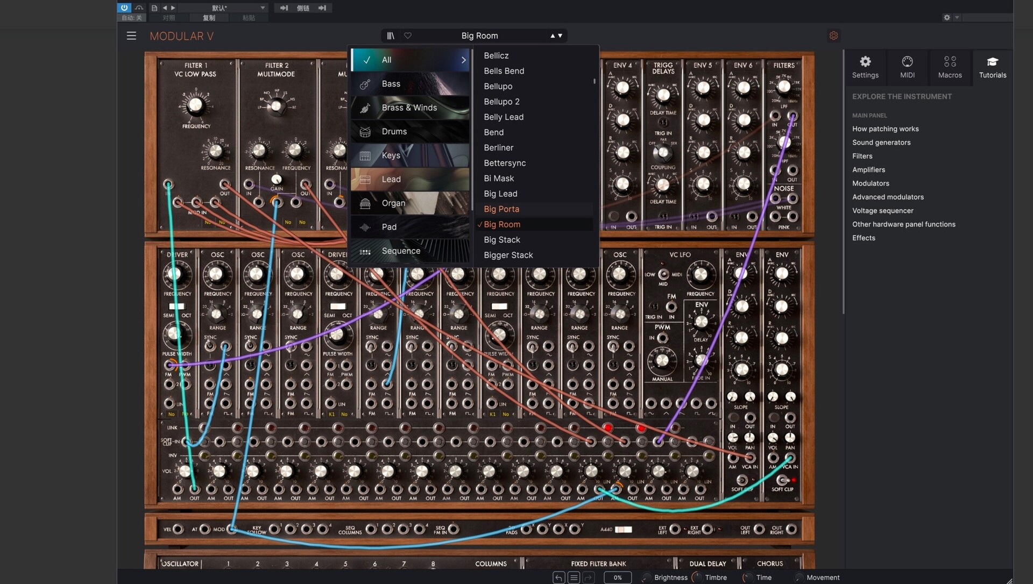Select the Sequence category

410,251
